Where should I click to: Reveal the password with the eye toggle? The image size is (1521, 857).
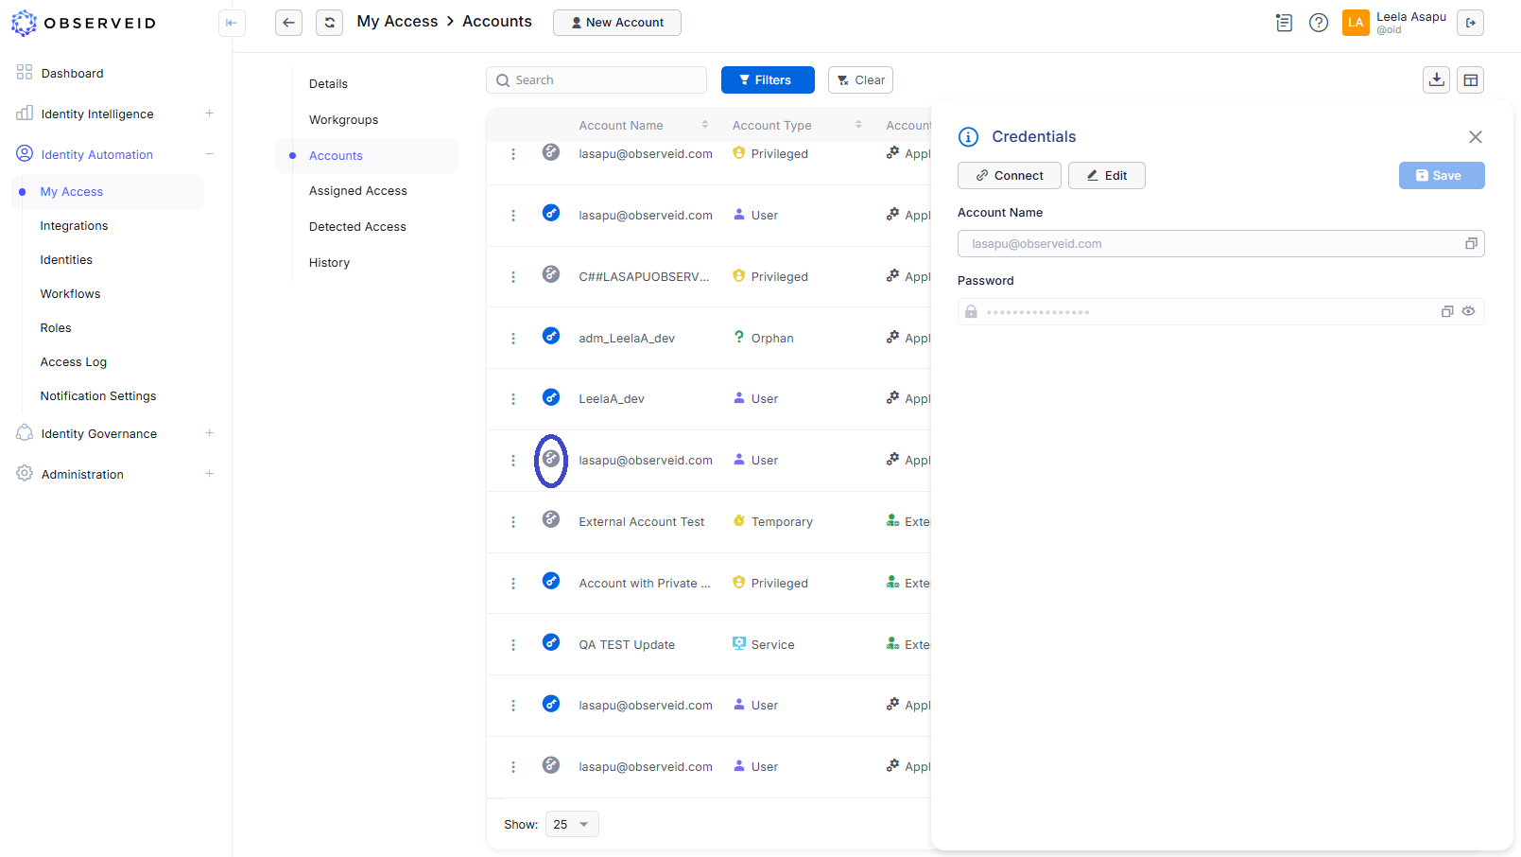tap(1468, 311)
